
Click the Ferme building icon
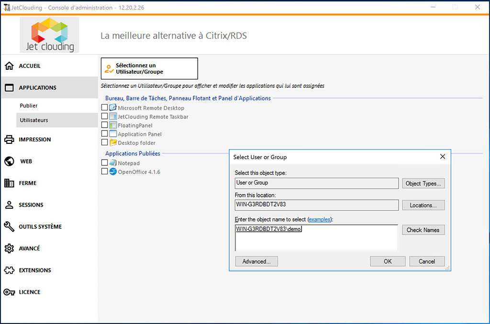coord(9,183)
